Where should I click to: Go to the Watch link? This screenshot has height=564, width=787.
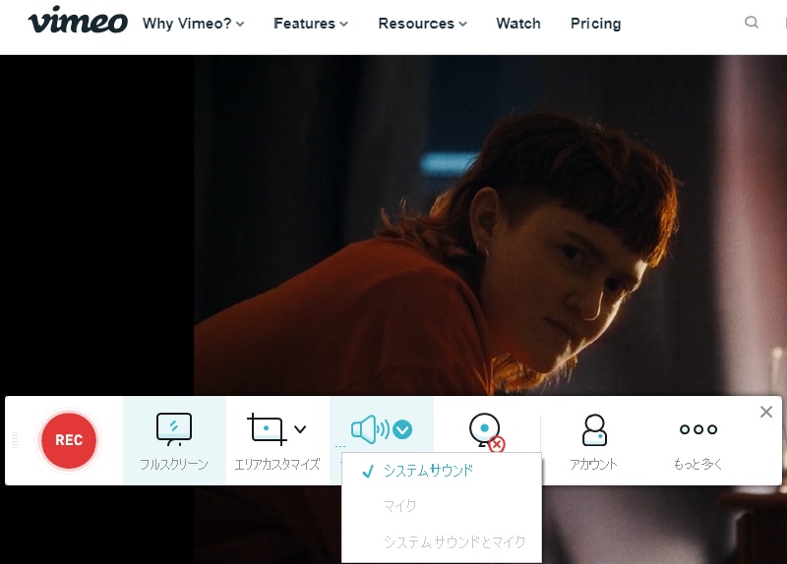tap(518, 24)
